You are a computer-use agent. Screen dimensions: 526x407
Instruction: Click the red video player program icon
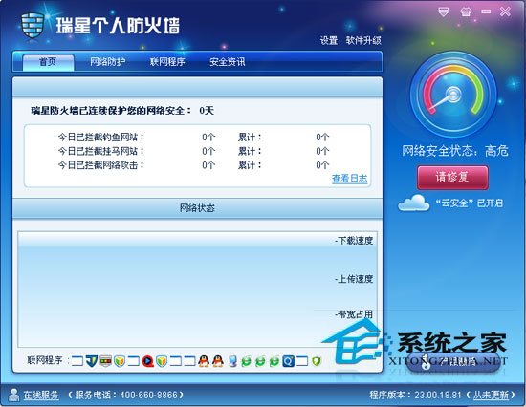[147, 361]
